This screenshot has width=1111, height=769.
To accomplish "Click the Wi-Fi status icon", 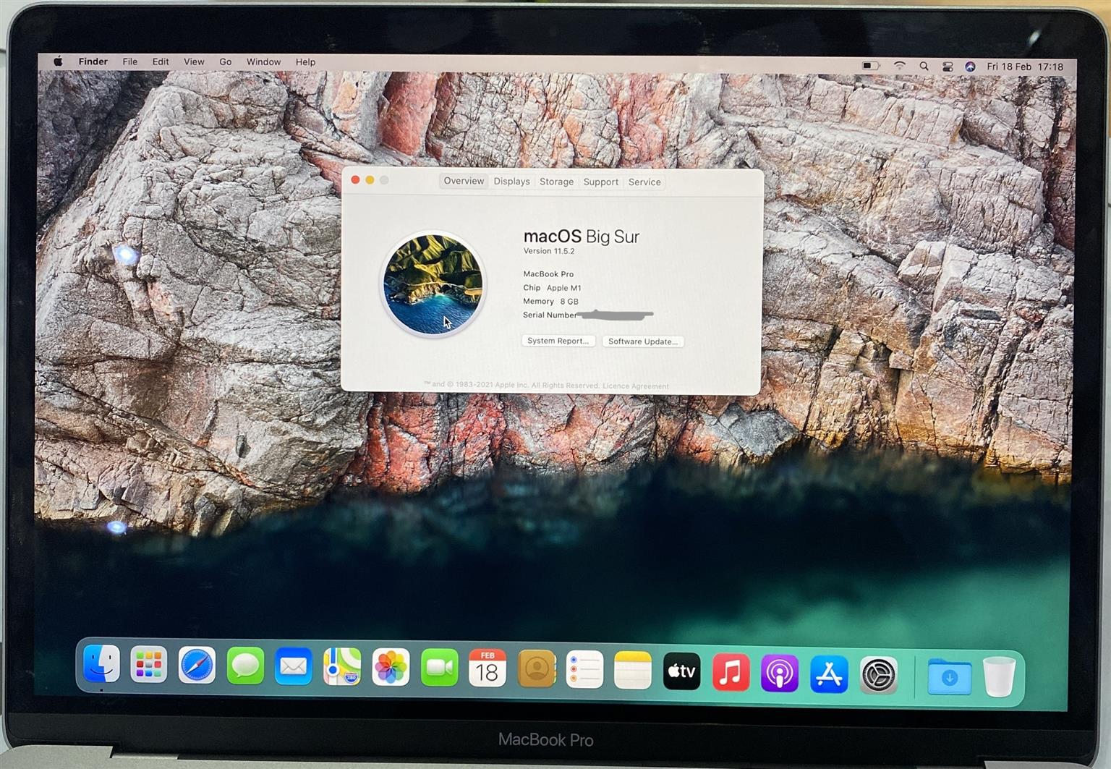I will pyautogui.click(x=900, y=66).
